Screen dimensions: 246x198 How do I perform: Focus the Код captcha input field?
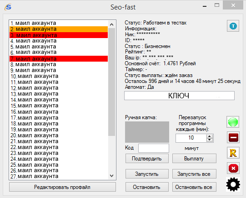tap(154, 148)
